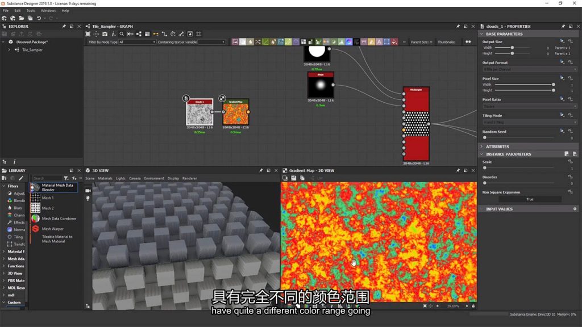Toggle the link-display icon beside Thumbnails

click(468, 42)
